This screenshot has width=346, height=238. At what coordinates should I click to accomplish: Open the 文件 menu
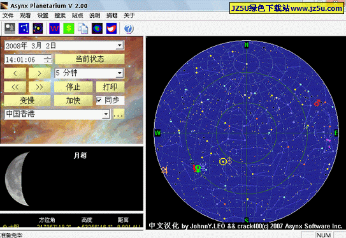8,15
